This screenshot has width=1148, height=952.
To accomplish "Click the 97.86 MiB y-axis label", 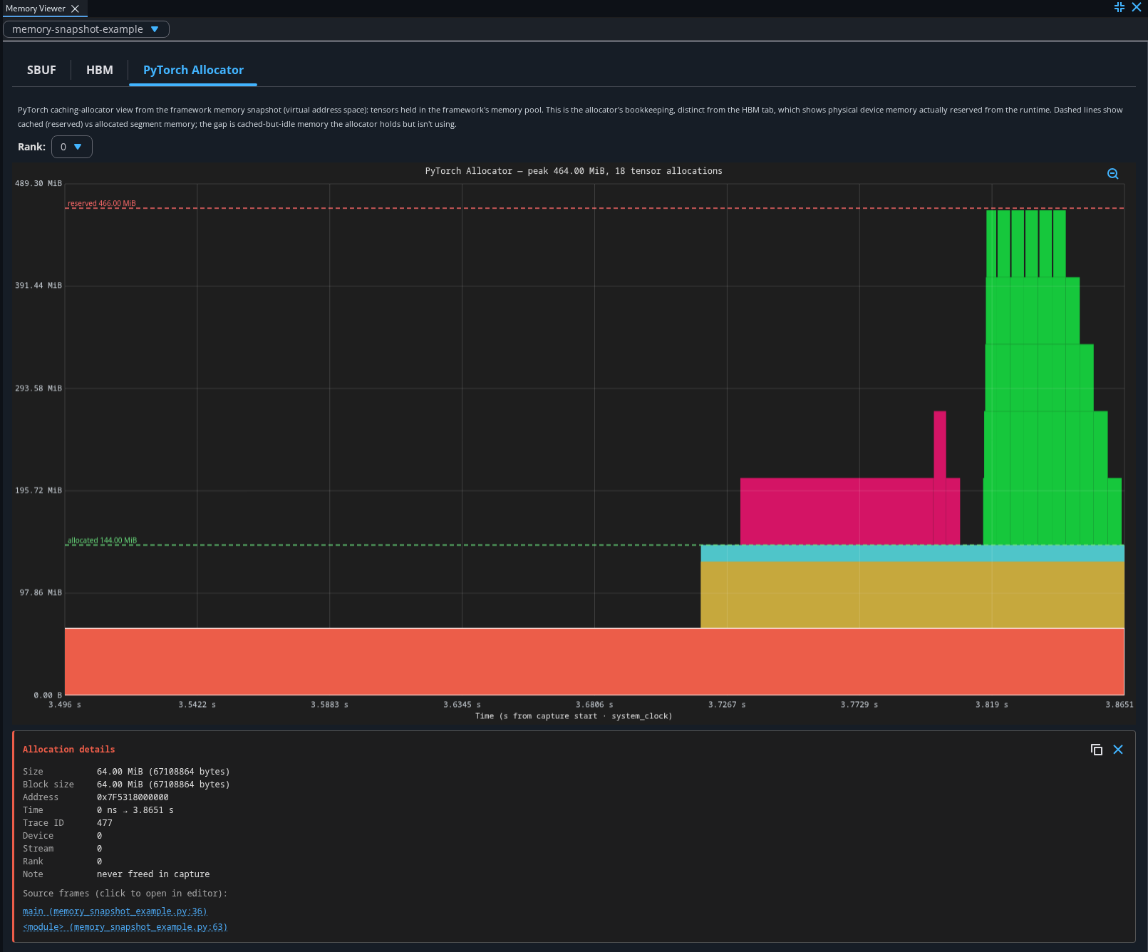I will [41, 593].
